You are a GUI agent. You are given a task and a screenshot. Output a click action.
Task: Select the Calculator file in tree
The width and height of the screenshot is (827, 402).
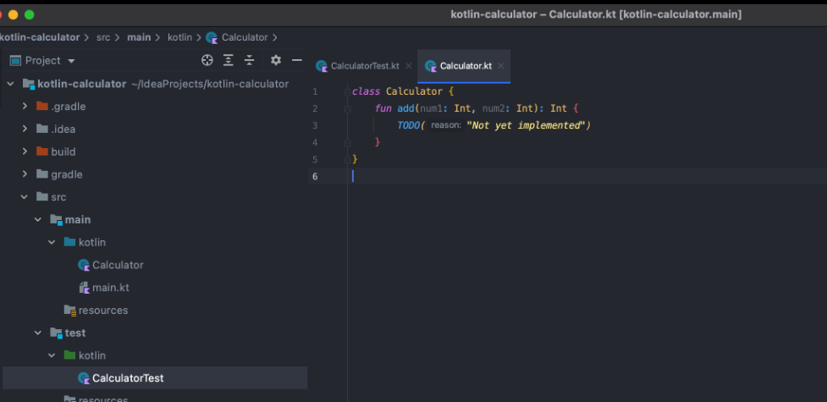point(118,265)
